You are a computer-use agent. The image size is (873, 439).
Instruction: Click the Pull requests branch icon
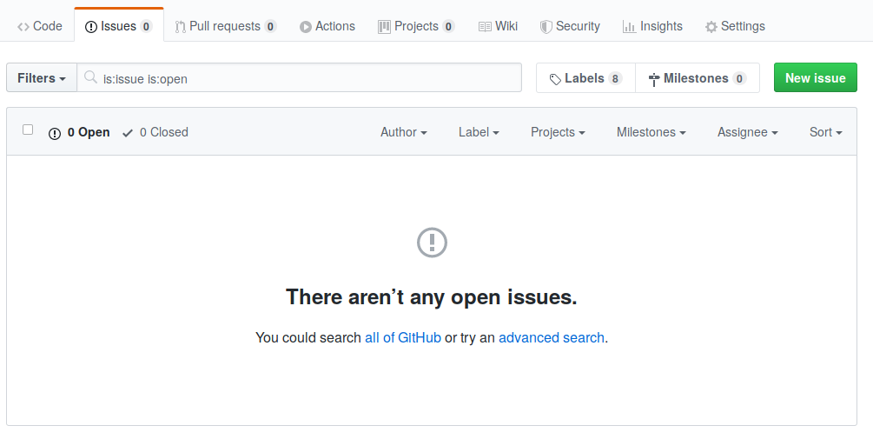180,27
